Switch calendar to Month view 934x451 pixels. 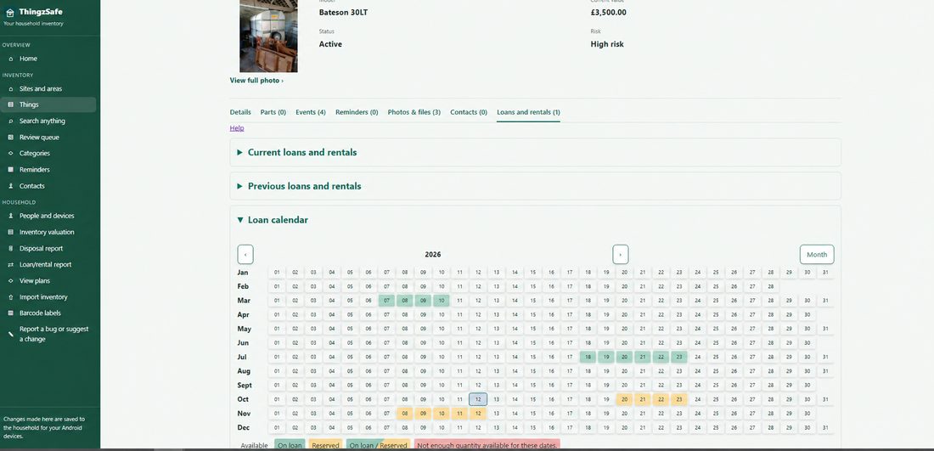pyautogui.click(x=817, y=255)
